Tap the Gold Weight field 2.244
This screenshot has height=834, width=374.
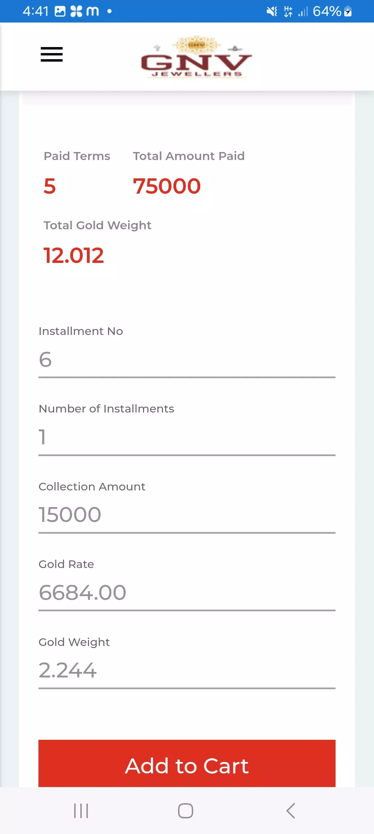[x=187, y=671]
